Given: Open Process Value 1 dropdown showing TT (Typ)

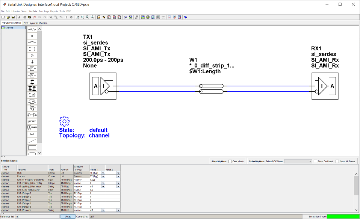Looking at the screenshot, I should 103,176.
